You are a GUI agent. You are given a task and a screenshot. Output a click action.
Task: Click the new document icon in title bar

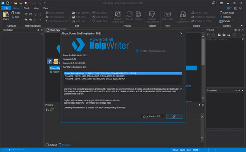pyautogui.click(x=8, y=3)
